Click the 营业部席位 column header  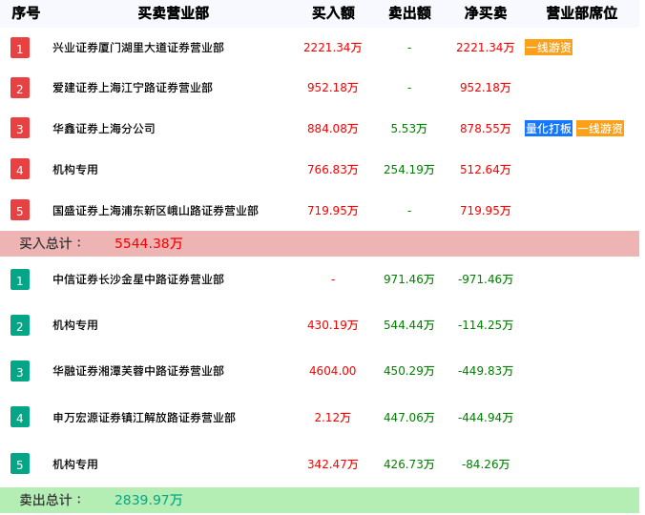click(x=582, y=13)
